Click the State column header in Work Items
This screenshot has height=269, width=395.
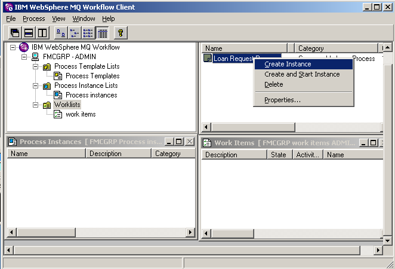[279, 154]
